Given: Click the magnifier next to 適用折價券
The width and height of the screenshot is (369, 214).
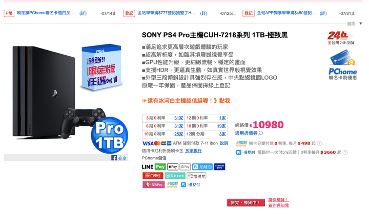Looking at the screenshot, I should (260, 133).
